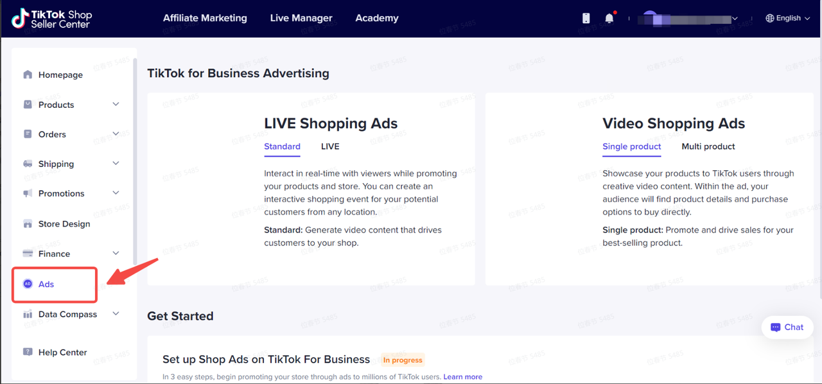
Task: Click the Orders clipboard icon
Action: [28, 134]
